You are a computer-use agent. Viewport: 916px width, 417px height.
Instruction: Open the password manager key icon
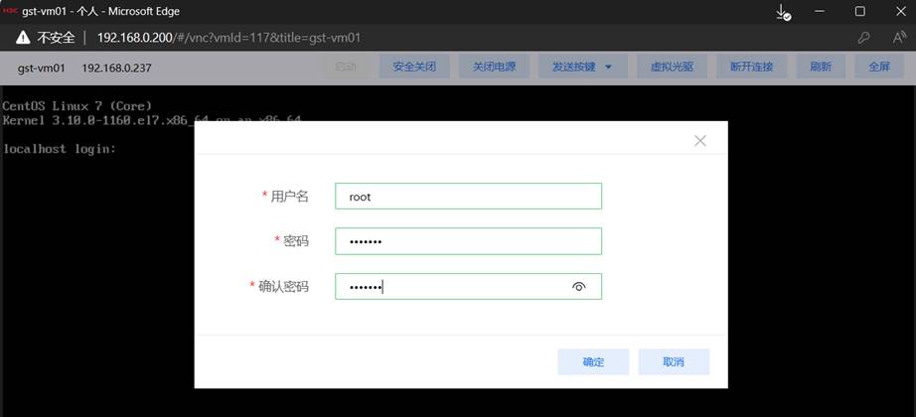tap(864, 38)
